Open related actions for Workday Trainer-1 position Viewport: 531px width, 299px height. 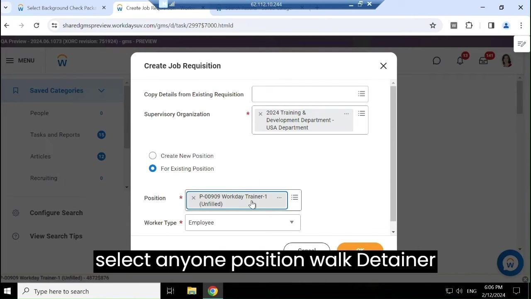tap(279, 198)
